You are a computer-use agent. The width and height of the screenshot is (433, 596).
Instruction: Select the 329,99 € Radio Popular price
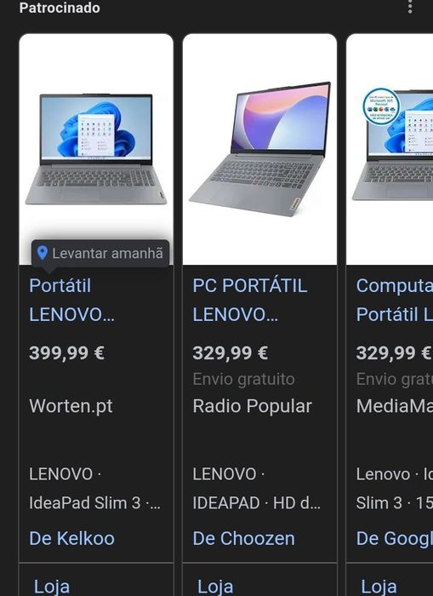point(231,353)
